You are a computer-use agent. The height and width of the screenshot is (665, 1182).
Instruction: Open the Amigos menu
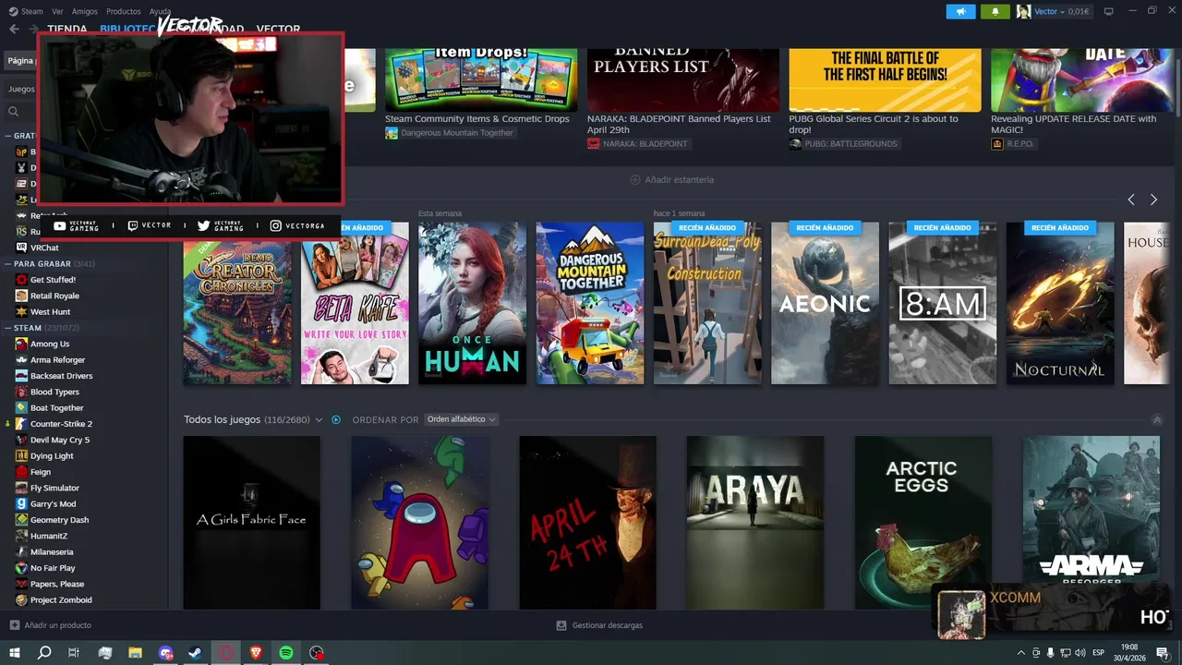click(85, 11)
